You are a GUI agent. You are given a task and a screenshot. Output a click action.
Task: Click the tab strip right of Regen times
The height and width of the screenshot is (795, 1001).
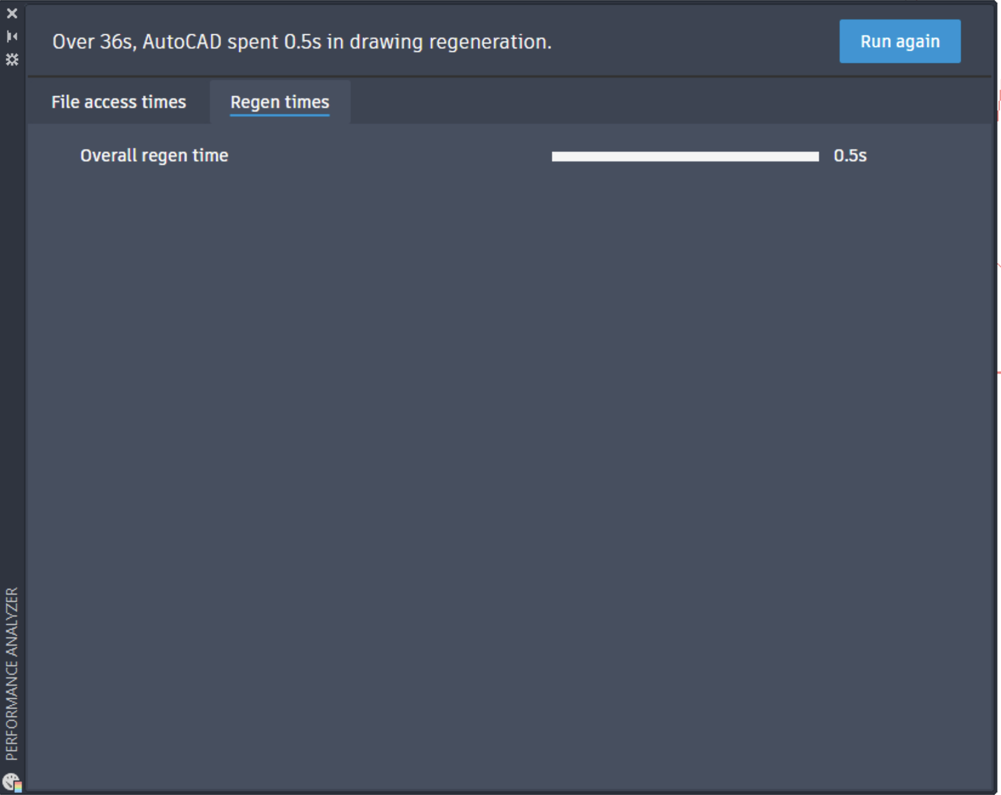[x=670, y=102]
